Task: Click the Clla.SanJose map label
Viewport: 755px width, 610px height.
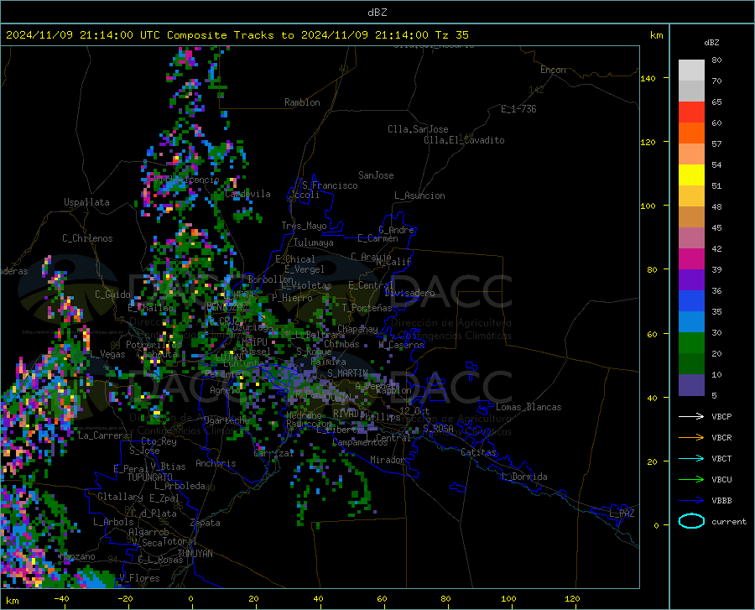Action: pos(418,129)
